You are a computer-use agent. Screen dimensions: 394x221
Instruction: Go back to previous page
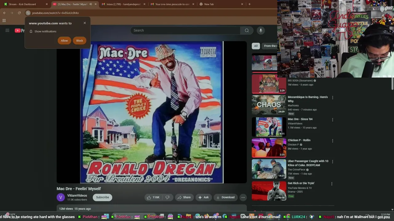pyautogui.click(x=4, y=13)
